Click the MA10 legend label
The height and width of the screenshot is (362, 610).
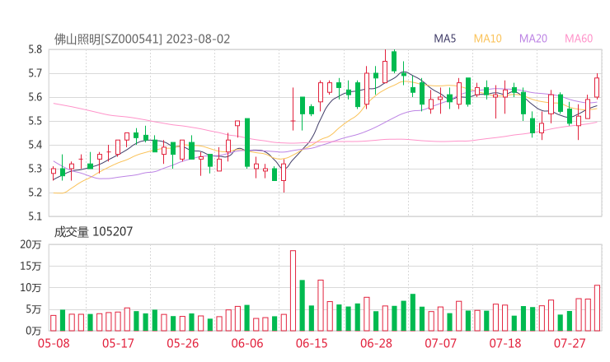point(487,39)
